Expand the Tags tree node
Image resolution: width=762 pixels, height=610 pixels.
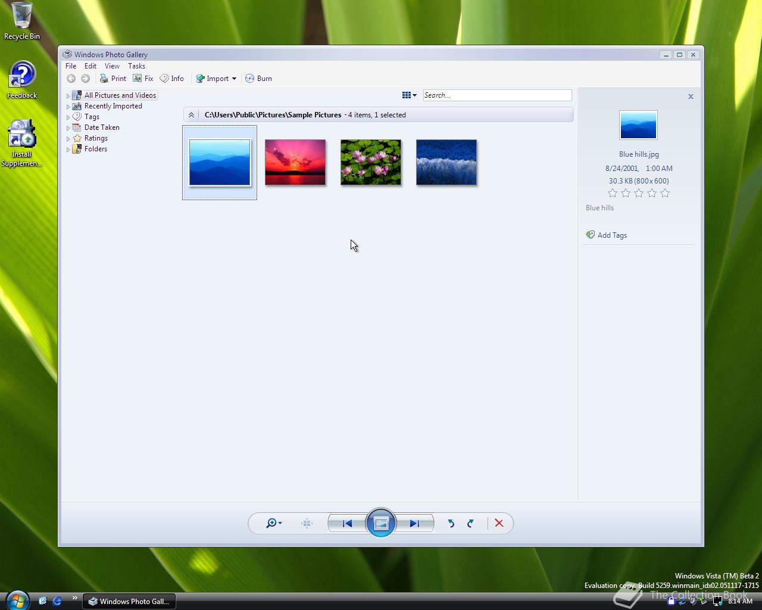(68, 117)
